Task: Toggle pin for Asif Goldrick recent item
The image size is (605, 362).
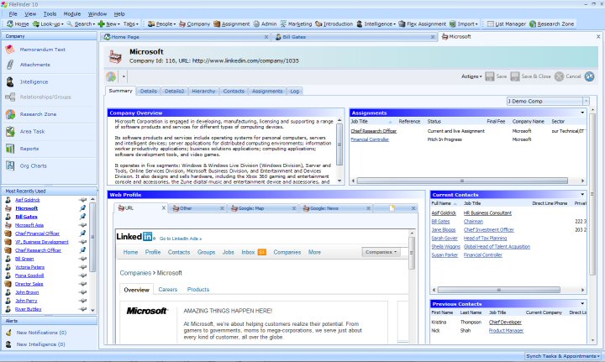Action: coord(82,200)
